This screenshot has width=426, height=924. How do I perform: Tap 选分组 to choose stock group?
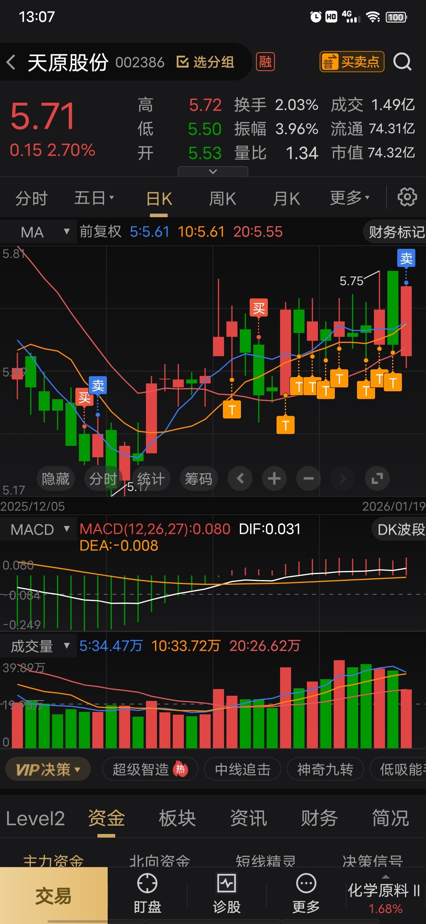tap(206, 62)
